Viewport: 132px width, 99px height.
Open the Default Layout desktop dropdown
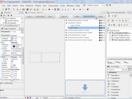[103, 5]
